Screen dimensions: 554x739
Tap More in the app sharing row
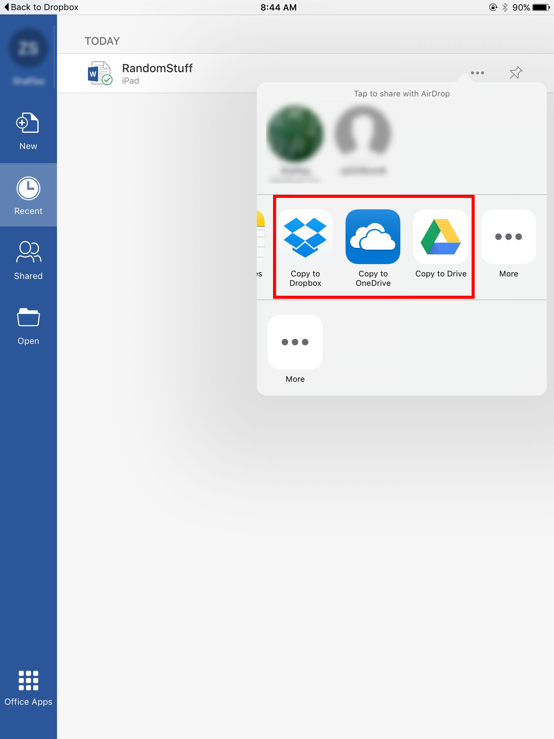click(x=508, y=237)
